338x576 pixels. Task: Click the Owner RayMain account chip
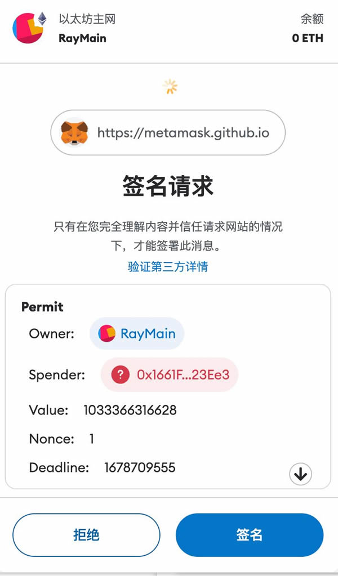pos(137,333)
